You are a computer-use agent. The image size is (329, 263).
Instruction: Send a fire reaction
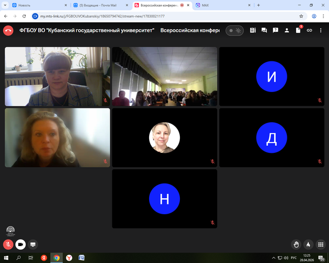pos(308,244)
